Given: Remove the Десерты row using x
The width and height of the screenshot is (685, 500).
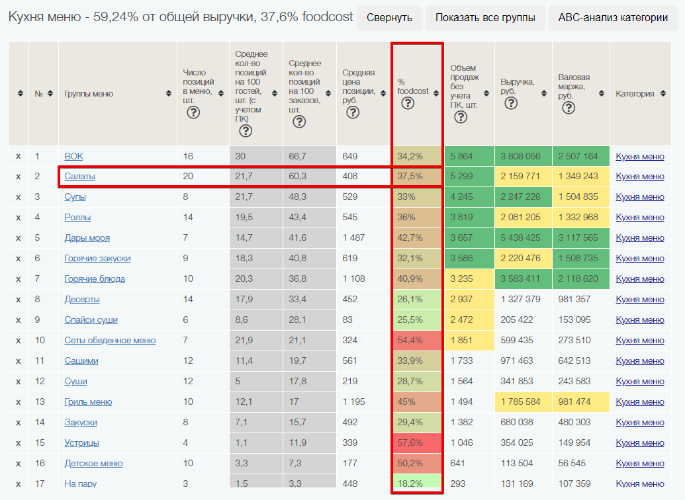Looking at the screenshot, I should [x=19, y=299].
